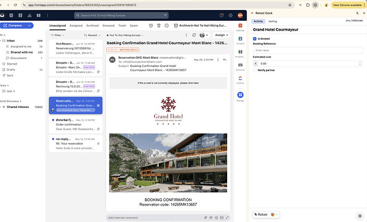The height and width of the screenshot is (222, 367).
Task: Collapse the Inbox tree item
Action: coord(1,41)
